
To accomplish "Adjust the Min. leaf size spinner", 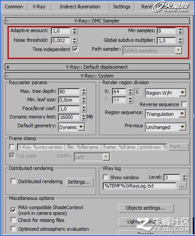I will pyautogui.click(x=84, y=100).
